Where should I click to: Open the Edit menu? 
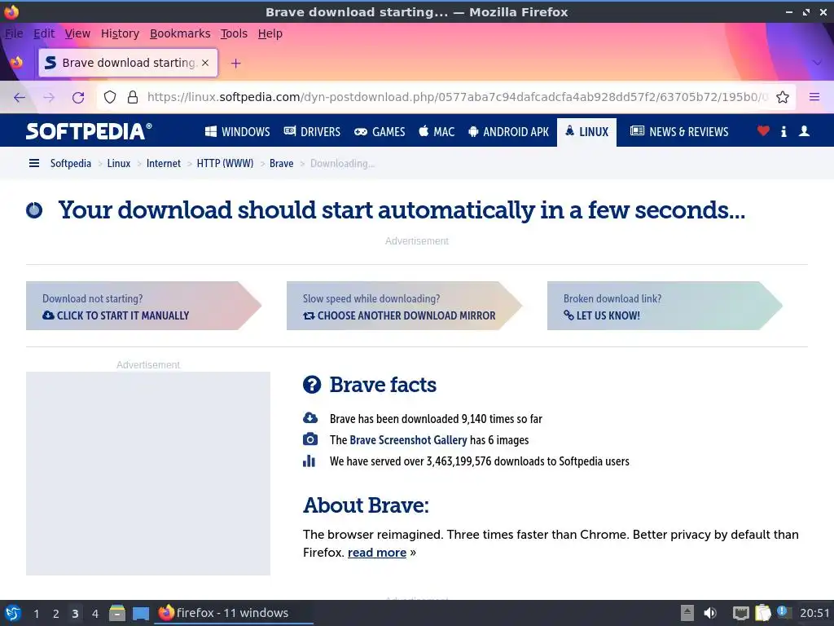44,33
